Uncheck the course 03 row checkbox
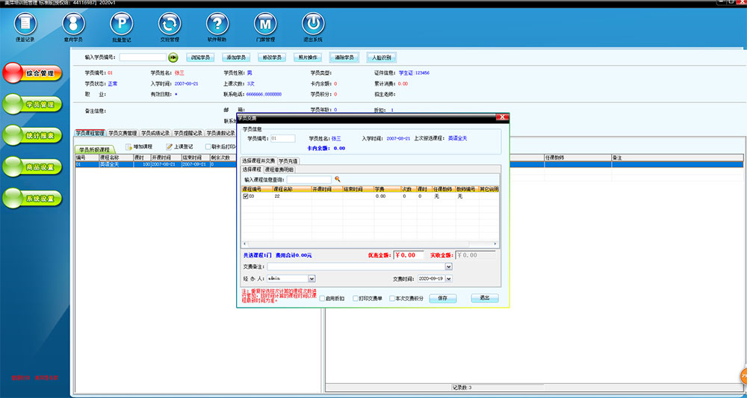Screen dimensions: 747x398 click(x=246, y=196)
